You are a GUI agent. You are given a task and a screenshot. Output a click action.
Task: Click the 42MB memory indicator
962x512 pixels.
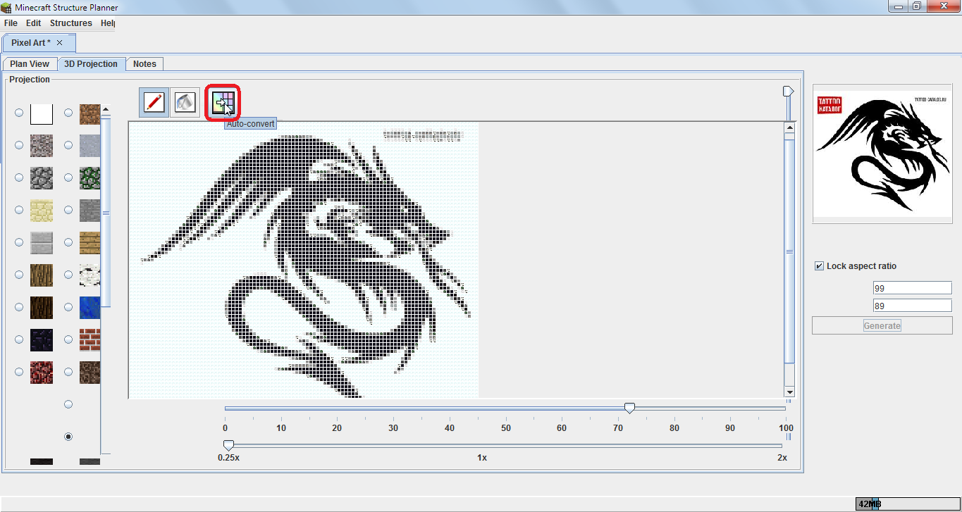coord(908,504)
